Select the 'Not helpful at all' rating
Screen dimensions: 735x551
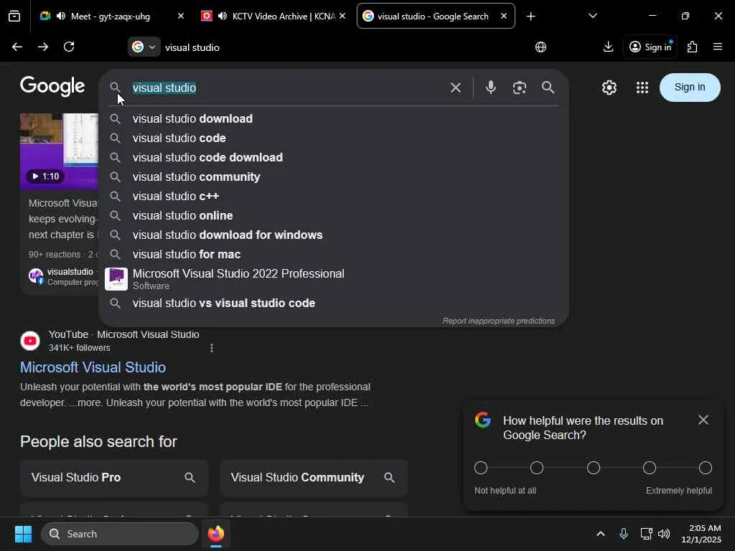[x=481, y=468]
